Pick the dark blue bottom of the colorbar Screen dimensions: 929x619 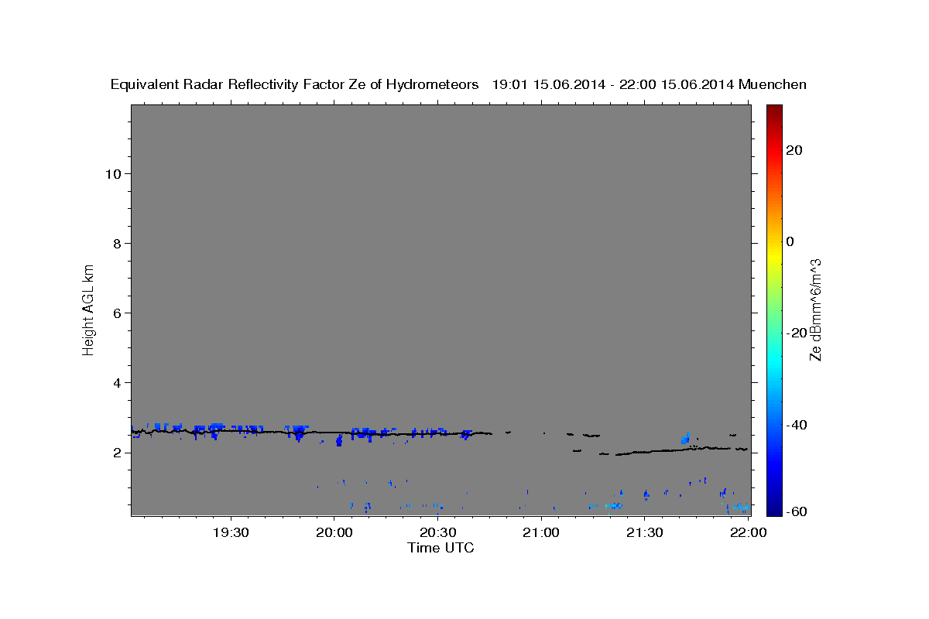pyautogui.click(x=774, y=507)
